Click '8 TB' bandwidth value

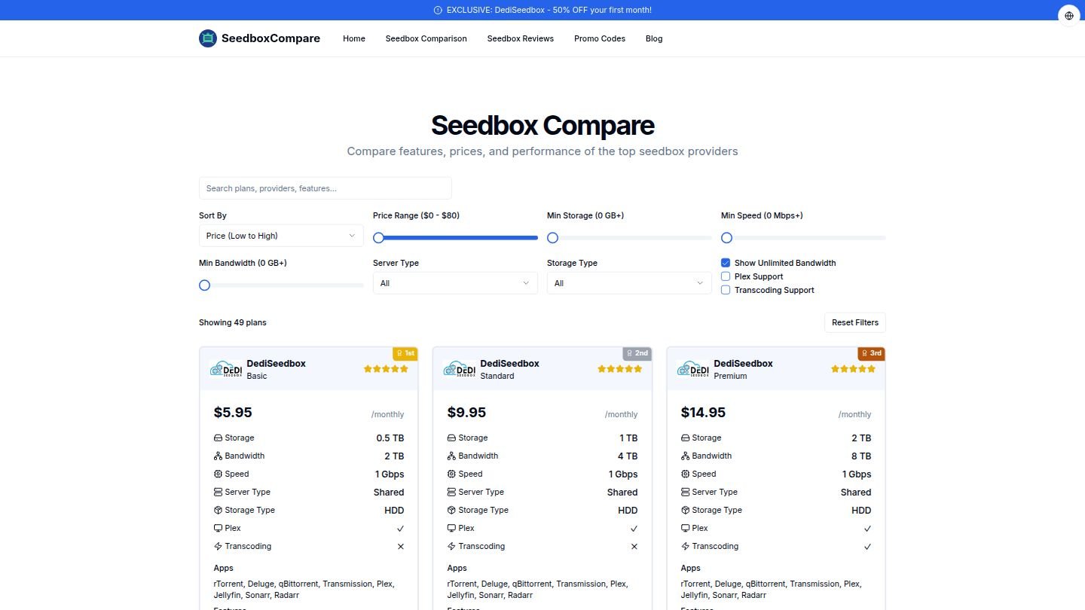861,456
